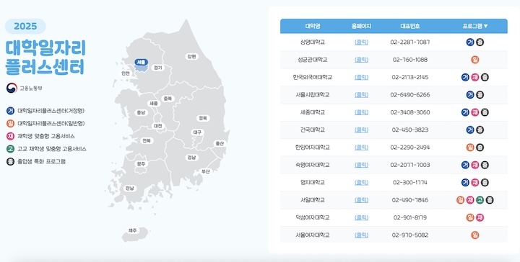Screen dimensions: 520x262
Task: Click the 숙명여자대학교 university name cell
Action: [x=313, y=165]
